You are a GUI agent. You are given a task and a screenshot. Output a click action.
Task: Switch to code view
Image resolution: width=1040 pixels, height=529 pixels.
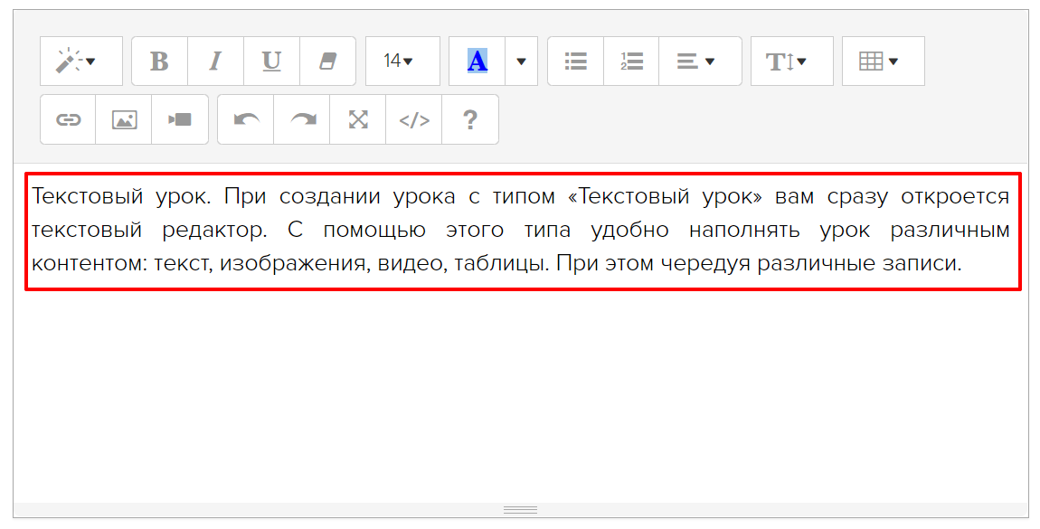pos(414,119)
